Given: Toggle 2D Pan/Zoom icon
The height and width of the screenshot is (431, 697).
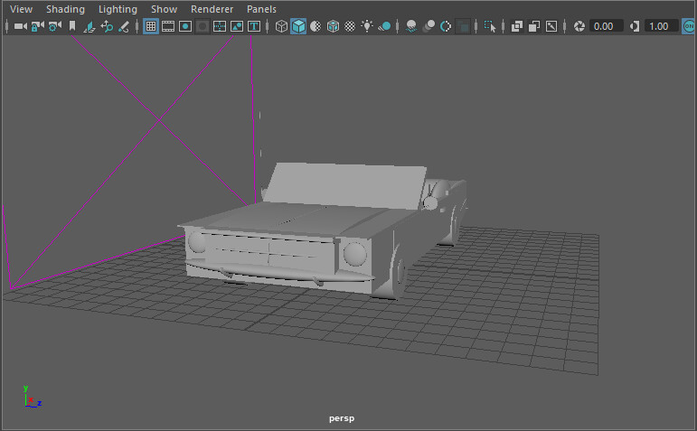Looking at the screenshot, I should (107, 27).
